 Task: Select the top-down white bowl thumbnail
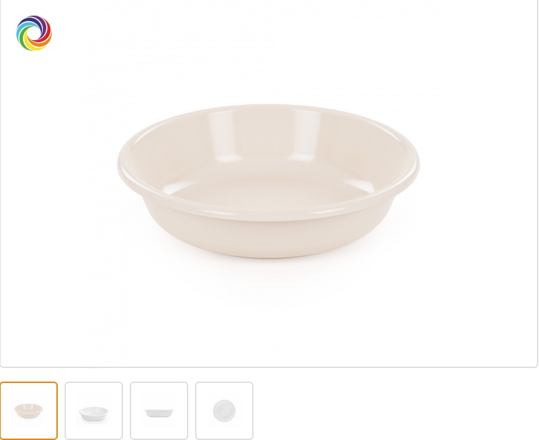coord(224,411)
